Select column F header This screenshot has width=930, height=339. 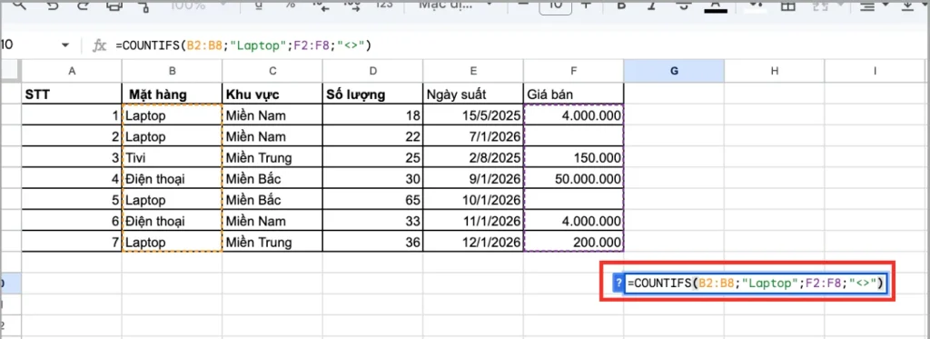tap(574, 71)
